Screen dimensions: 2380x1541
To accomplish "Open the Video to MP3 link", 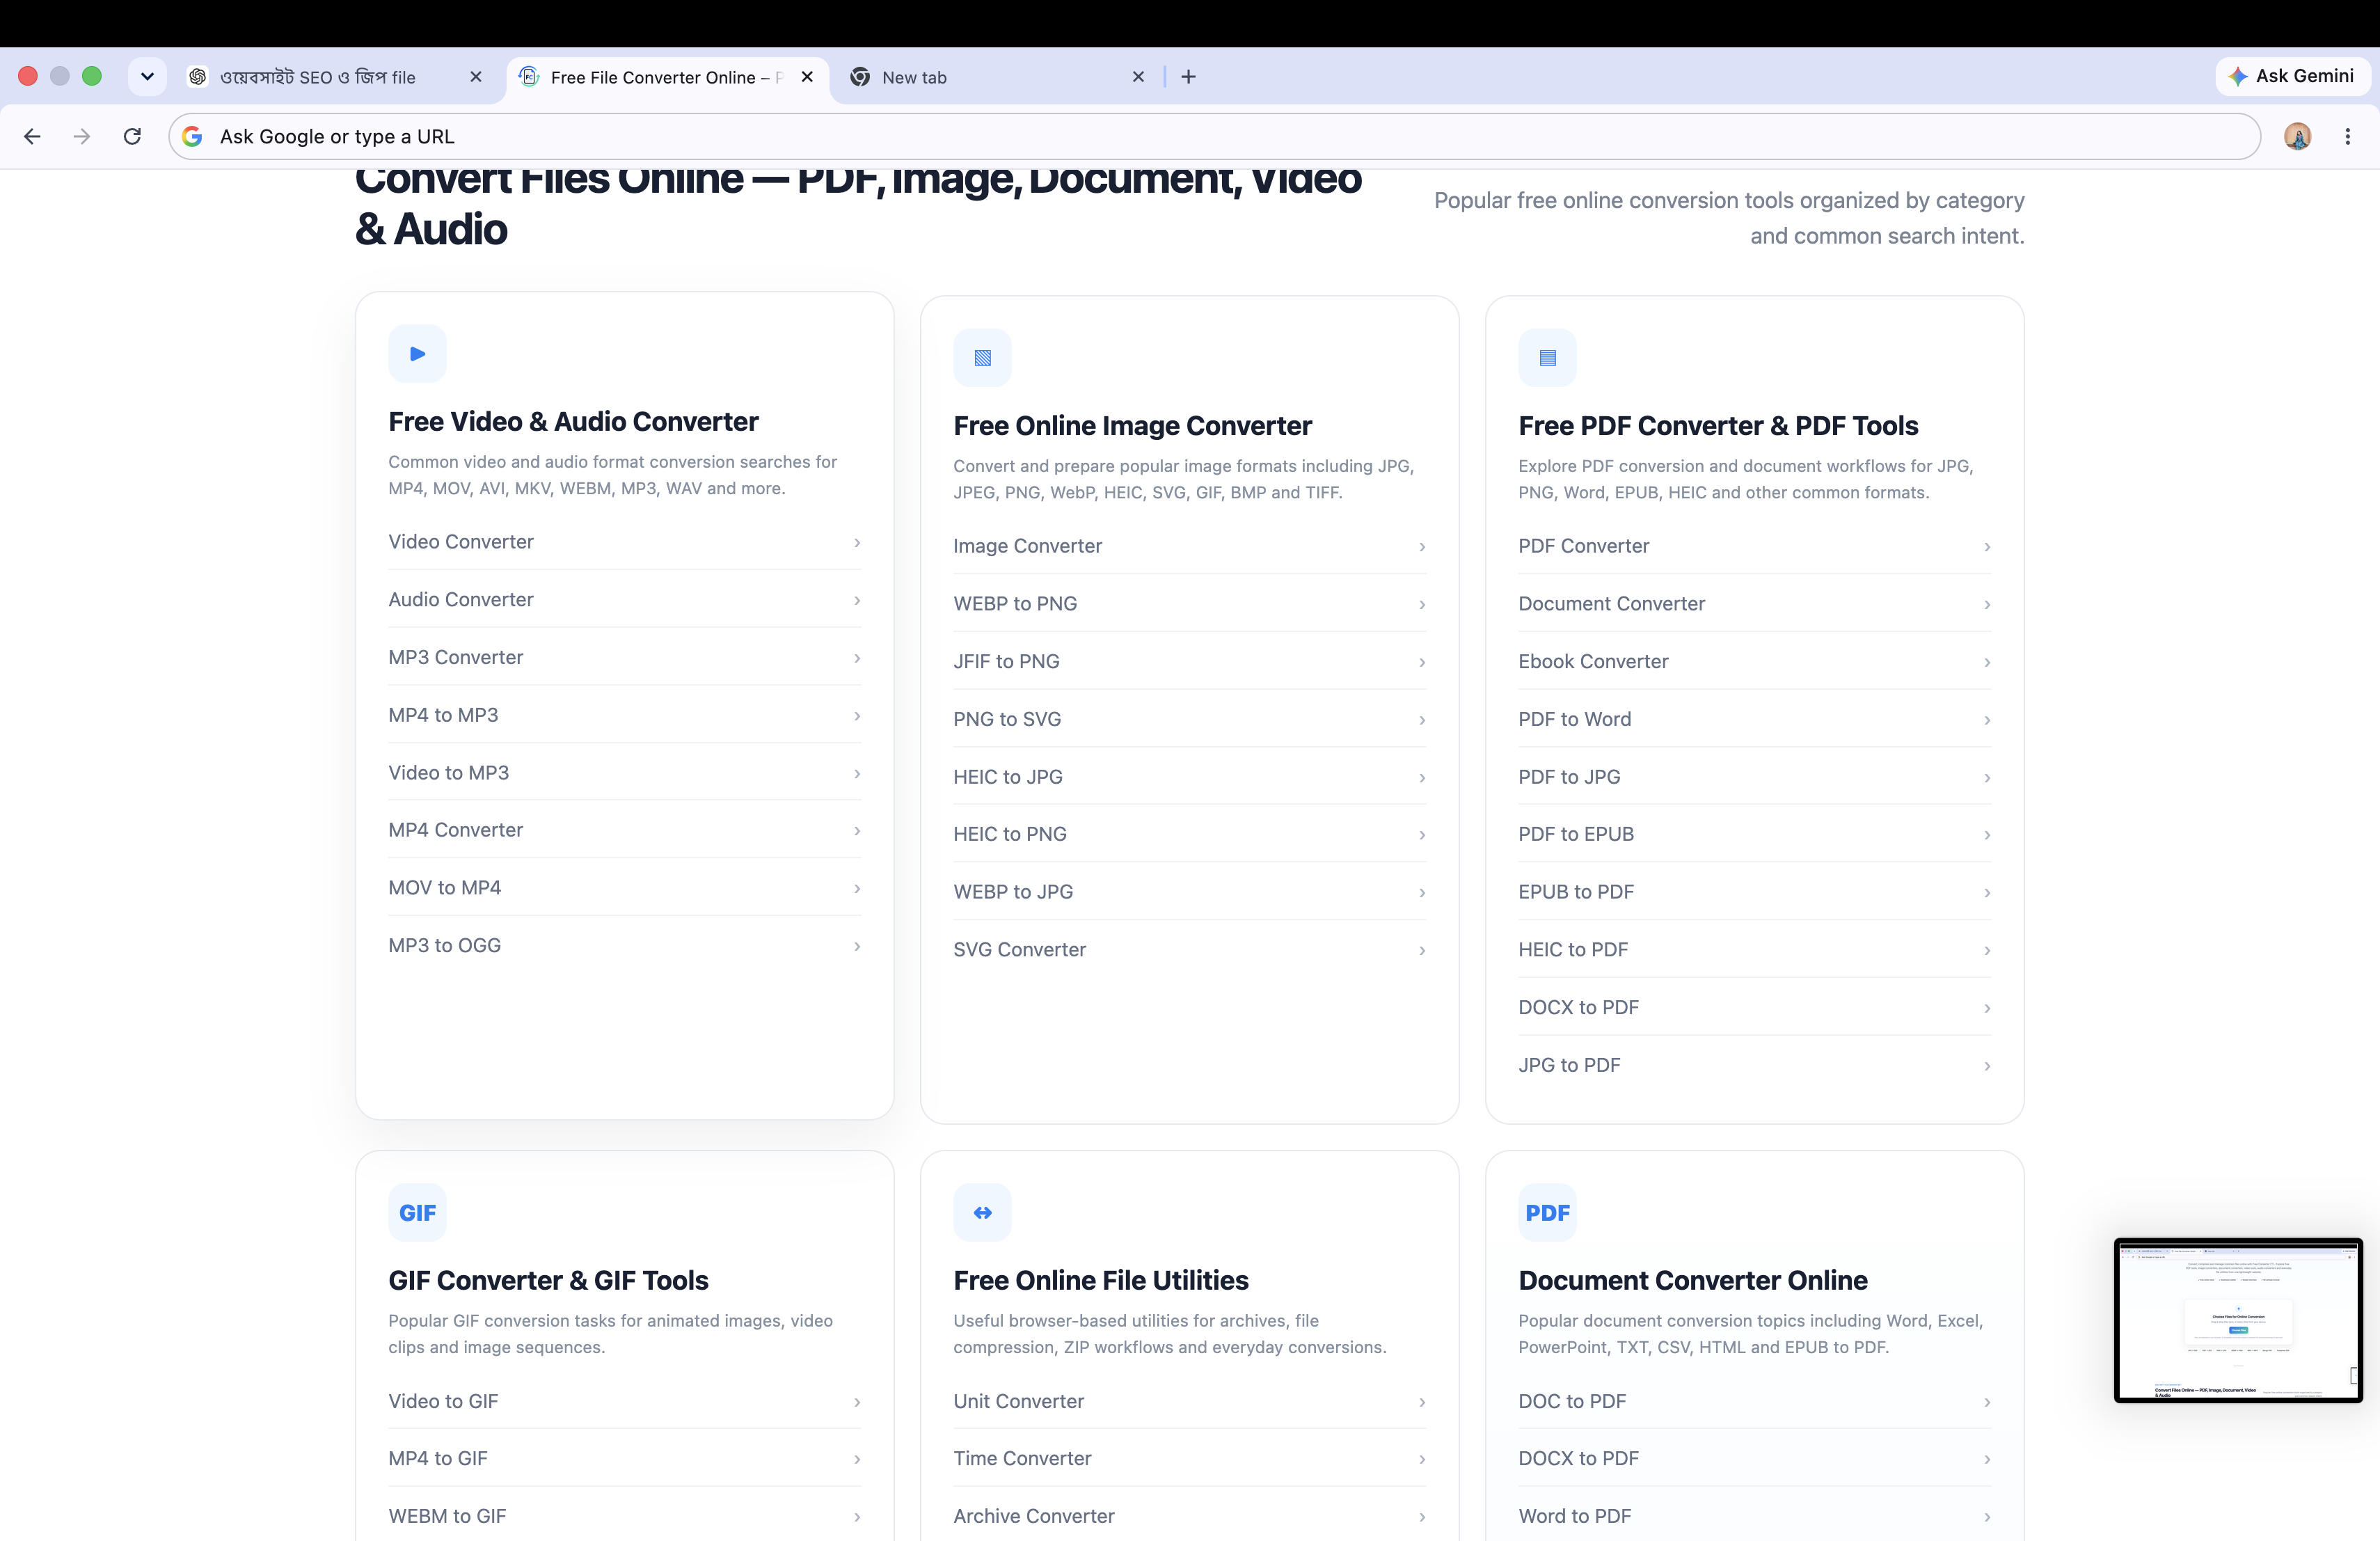I will [624, 773].
